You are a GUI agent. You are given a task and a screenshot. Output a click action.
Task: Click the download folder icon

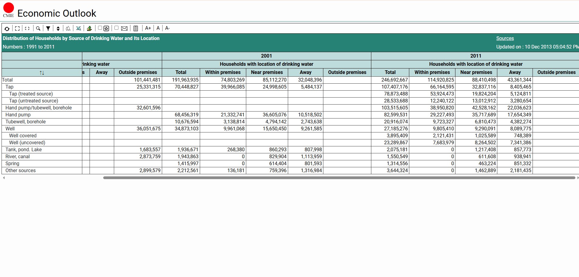tap(89, 28)
